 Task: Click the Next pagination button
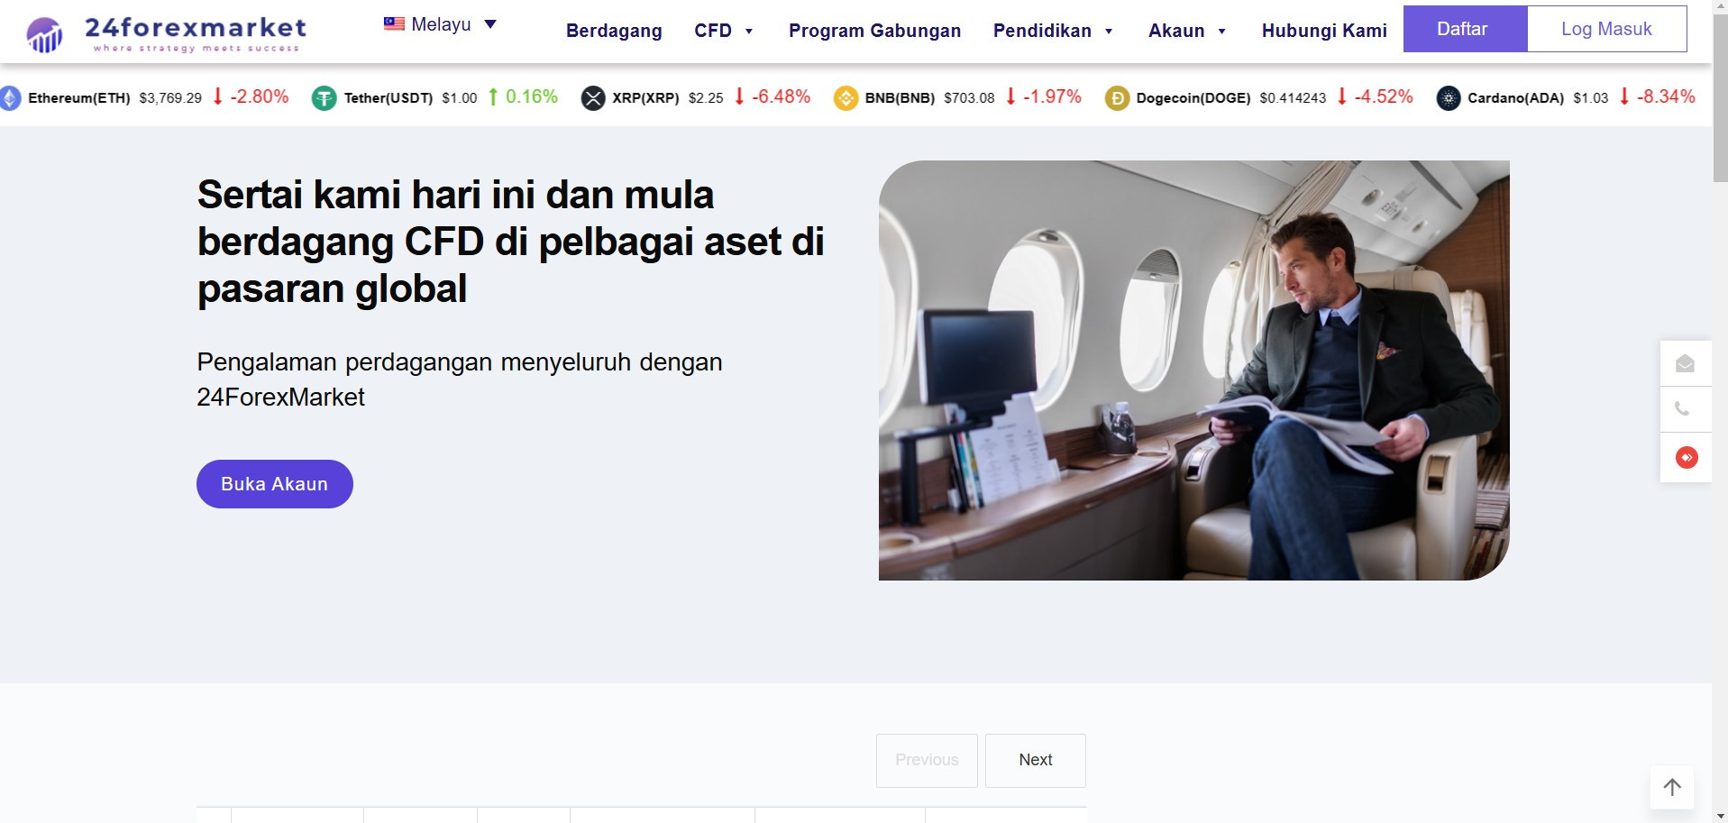(1036, 760)
